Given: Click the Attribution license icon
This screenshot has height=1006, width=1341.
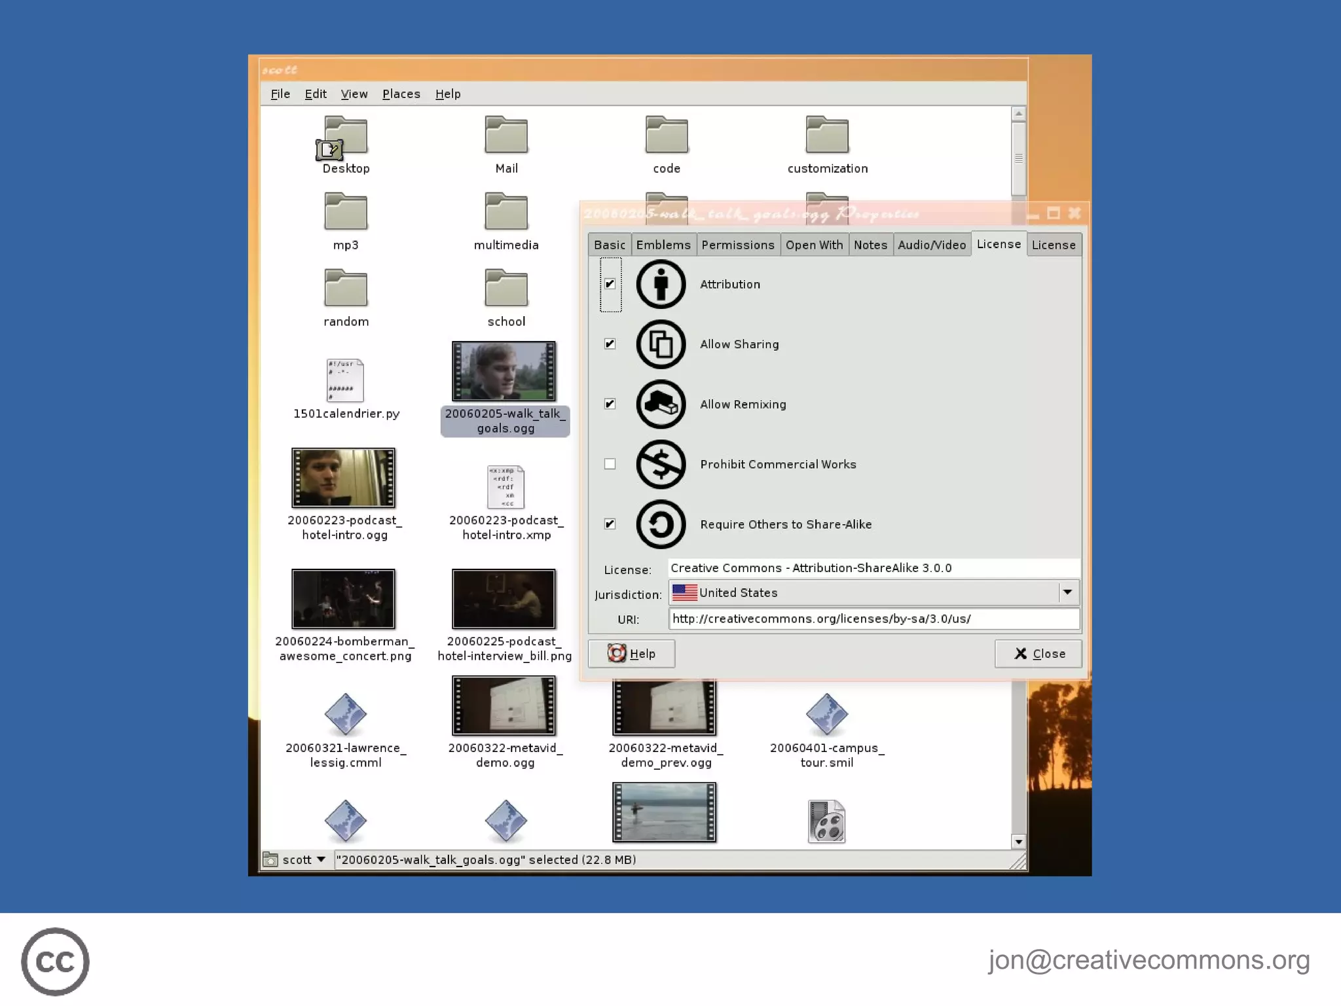Looking at the screenshot, I should coord(660,284).
